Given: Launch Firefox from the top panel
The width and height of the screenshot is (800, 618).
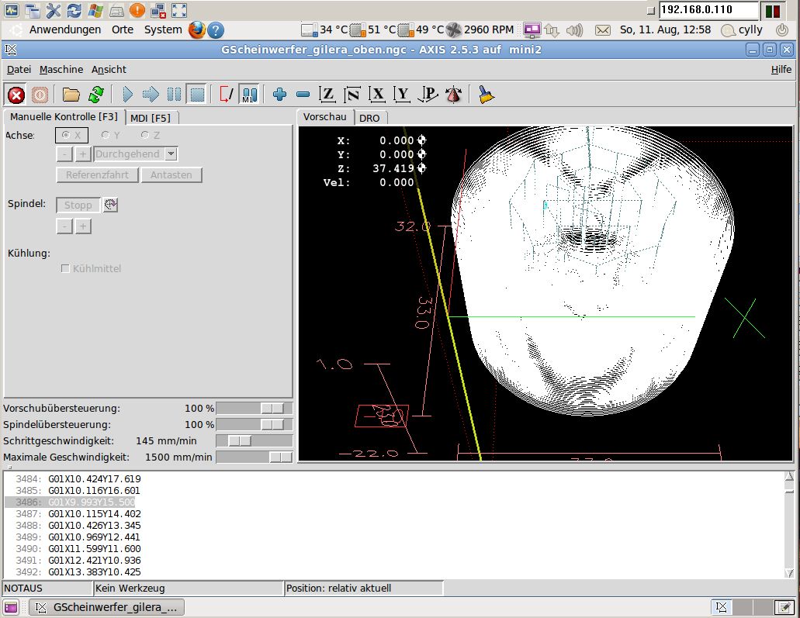Looking at the screenshot, I should click(x=196, y=29).
